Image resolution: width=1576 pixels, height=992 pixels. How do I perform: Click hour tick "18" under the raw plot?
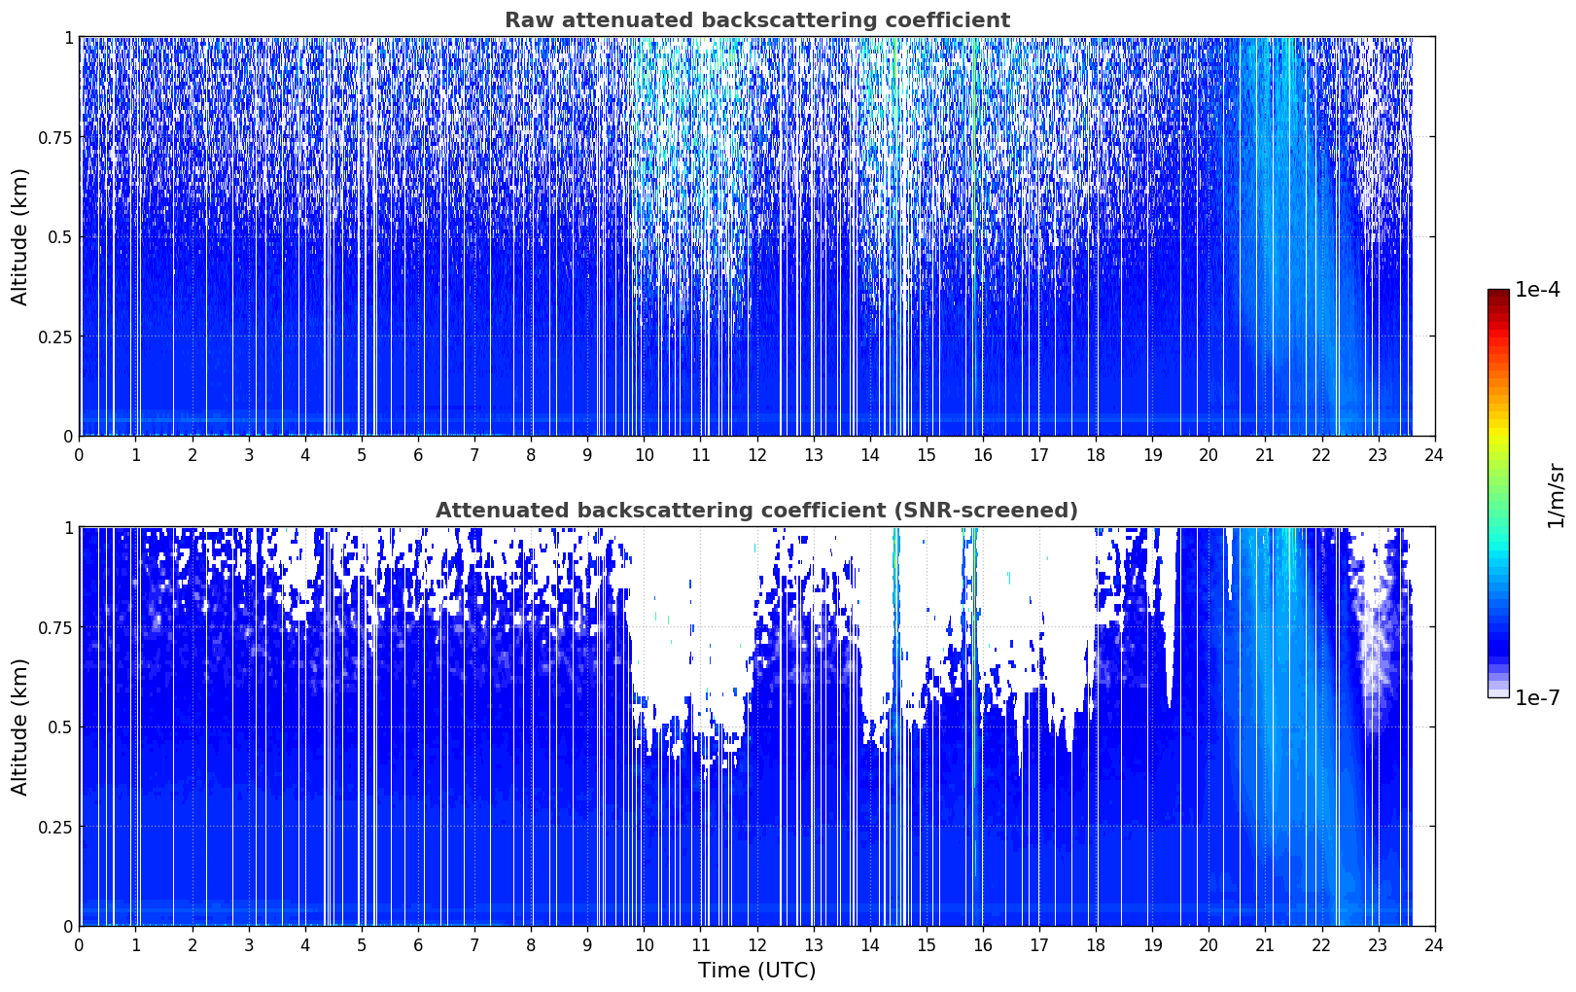pyautogui.click(x=1096, y=454)
